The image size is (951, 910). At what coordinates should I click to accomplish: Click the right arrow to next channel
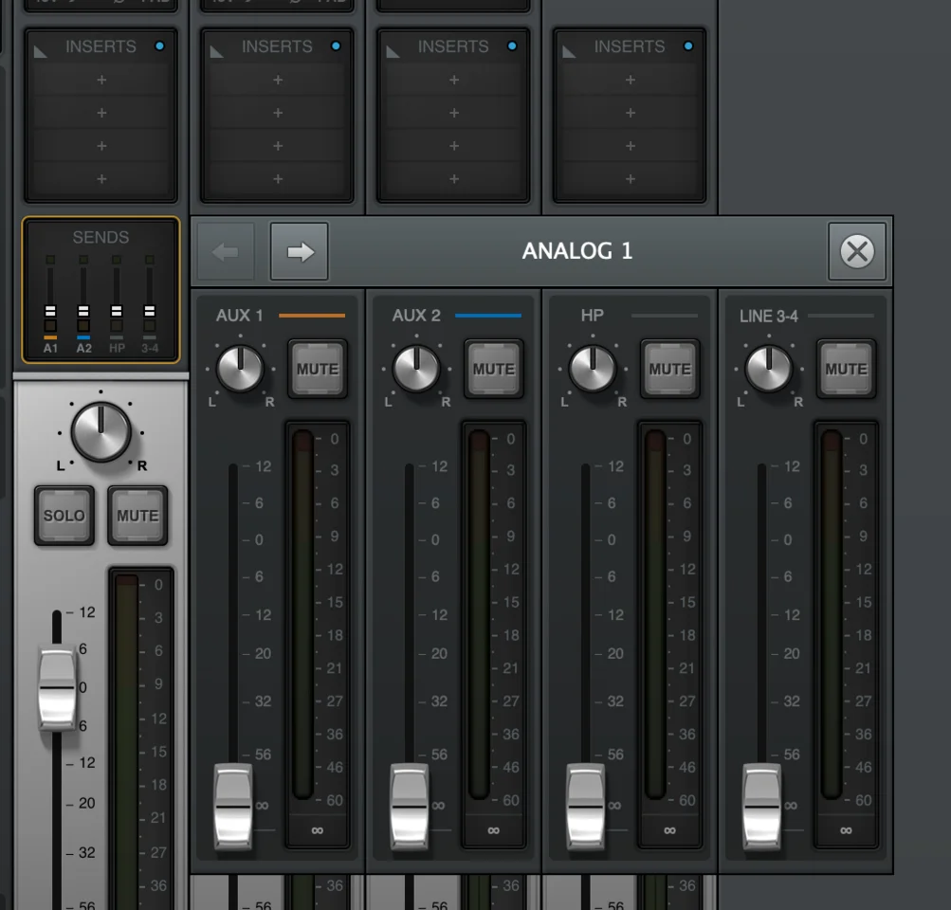300,252
